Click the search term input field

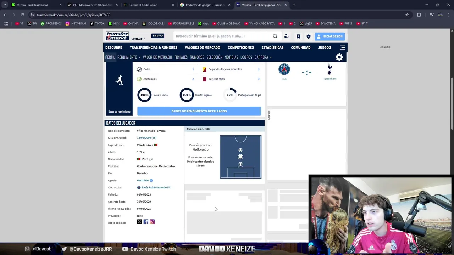[x=223, y=36]
